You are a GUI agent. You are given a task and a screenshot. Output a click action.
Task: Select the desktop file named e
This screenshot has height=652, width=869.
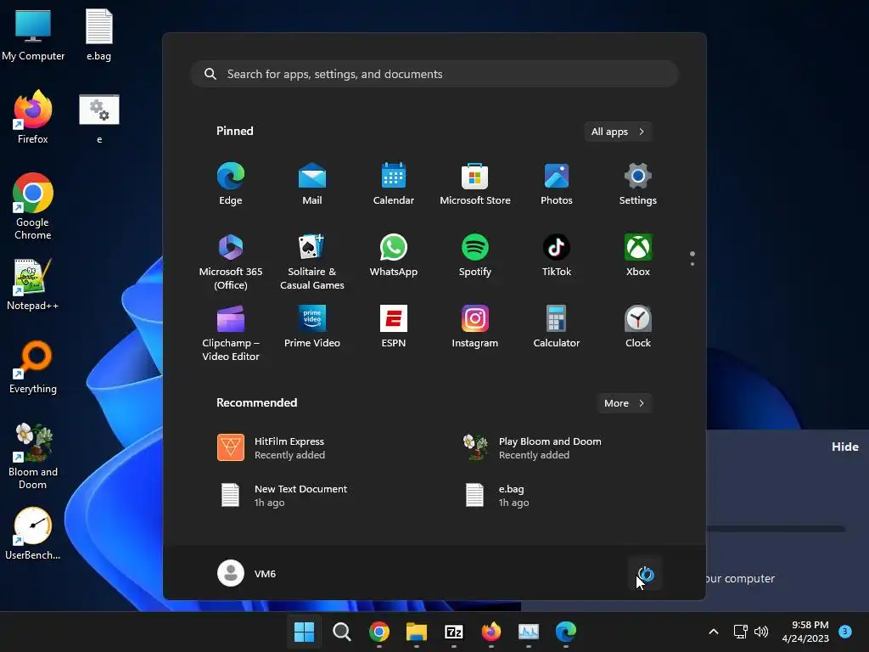(99, 119)
